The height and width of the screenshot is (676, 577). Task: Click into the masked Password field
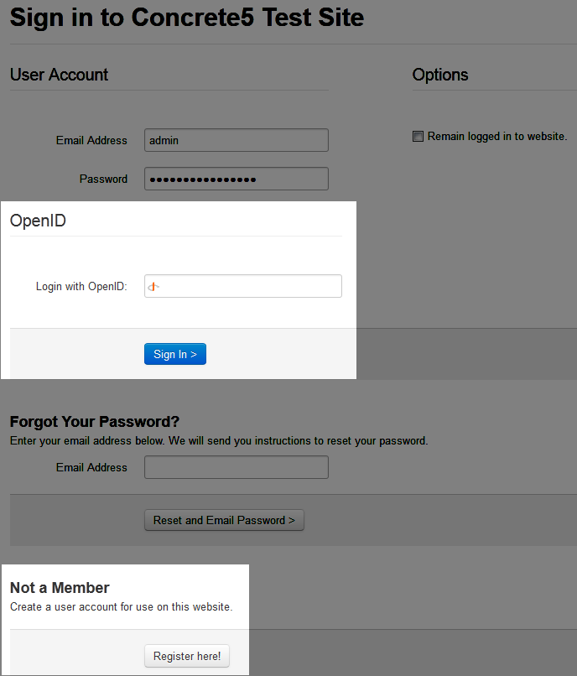coord(236,179)
